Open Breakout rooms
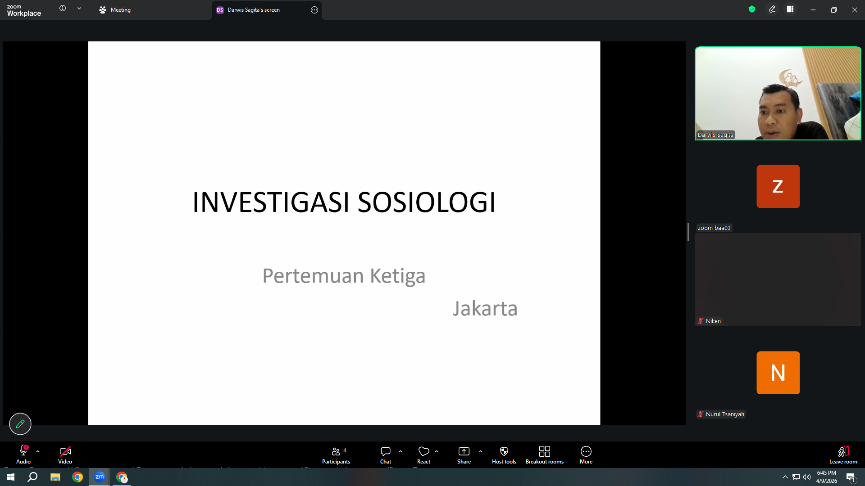Viewport: 865px width, 486px height. click(545, 454)
